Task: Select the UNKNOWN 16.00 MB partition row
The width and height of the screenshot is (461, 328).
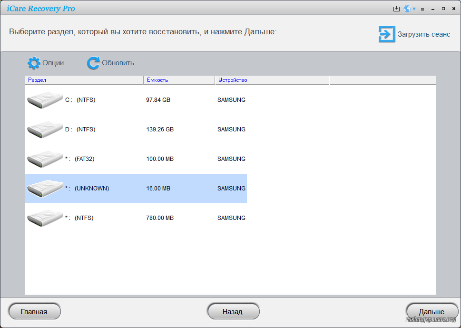Action: [x=136, y=189]
